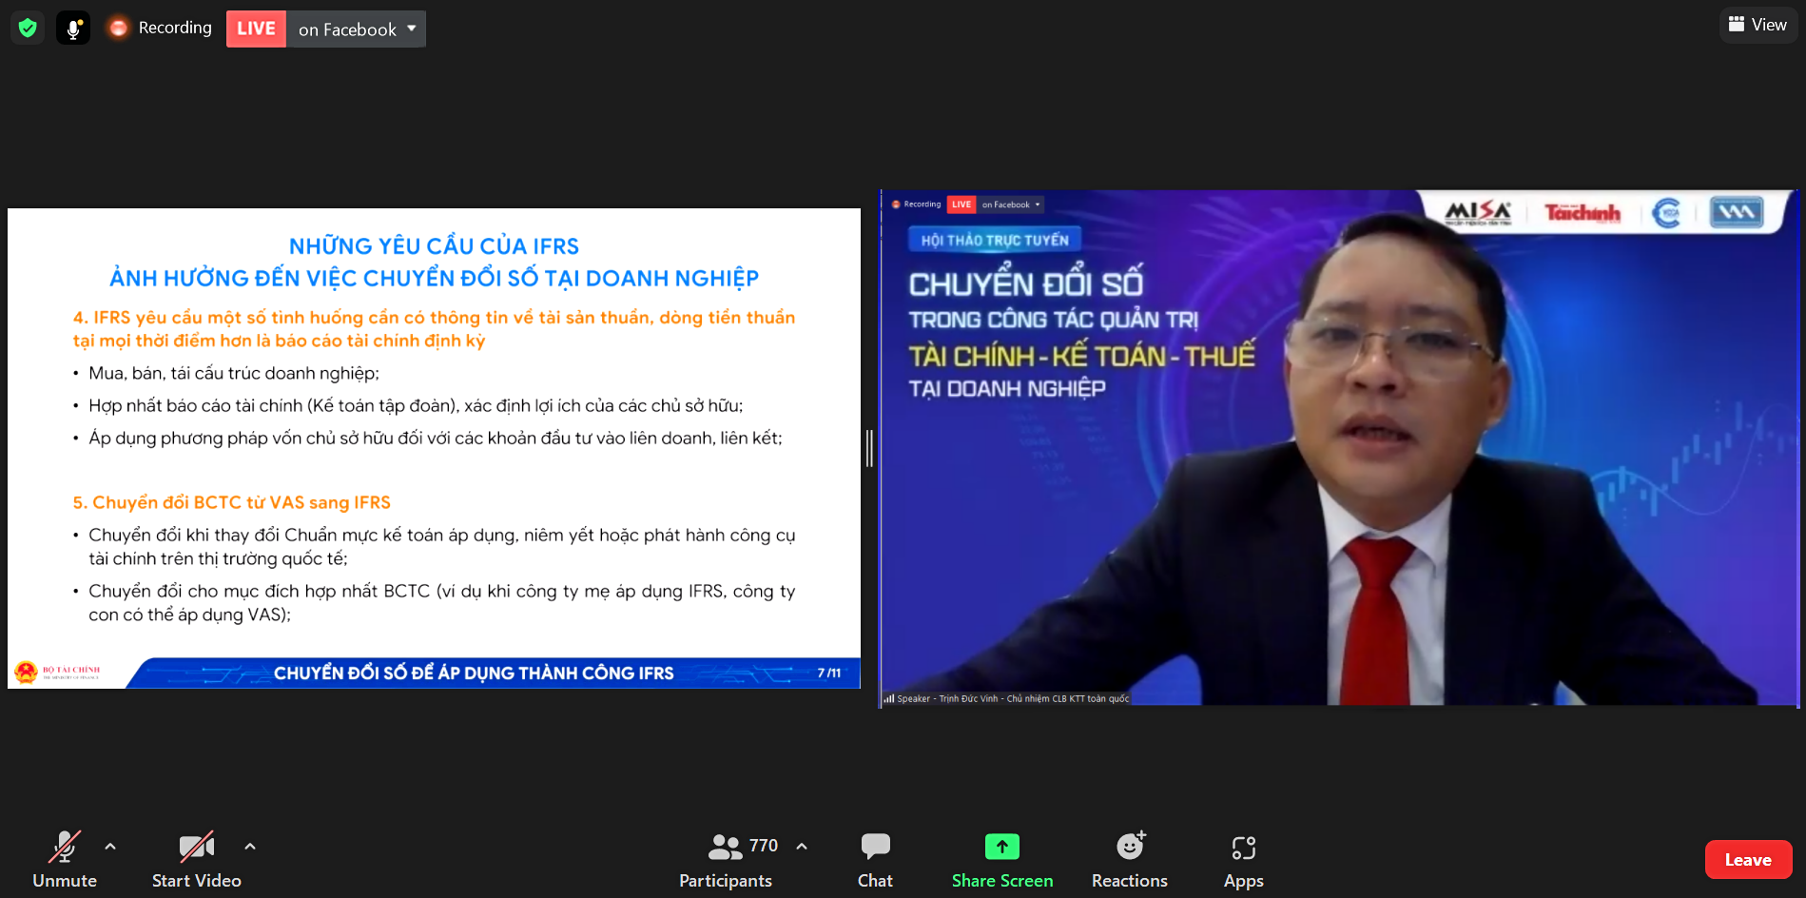Click the green encryption shield icon
1806x898 pixels.
pyautogui.click(x=28, y=29)
